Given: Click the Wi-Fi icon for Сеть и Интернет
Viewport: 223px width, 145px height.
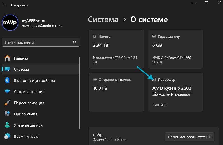Looking at the screenshot, I should click(7, 92).
